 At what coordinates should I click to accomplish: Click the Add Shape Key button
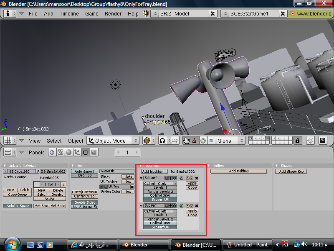(x=291, y=172)
